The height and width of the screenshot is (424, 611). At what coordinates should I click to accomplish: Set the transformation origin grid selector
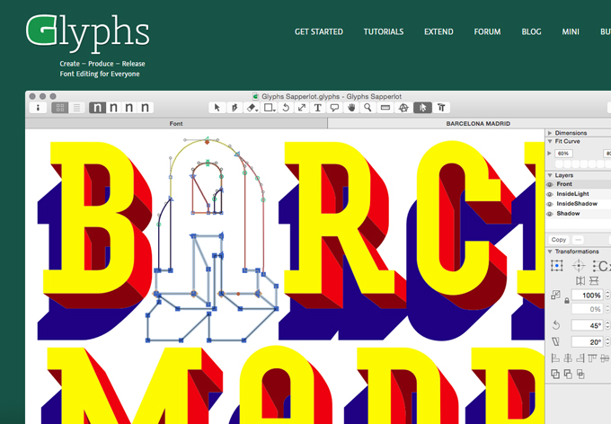pos(557,266)
